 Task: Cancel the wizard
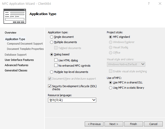click(x=153, y=124)
